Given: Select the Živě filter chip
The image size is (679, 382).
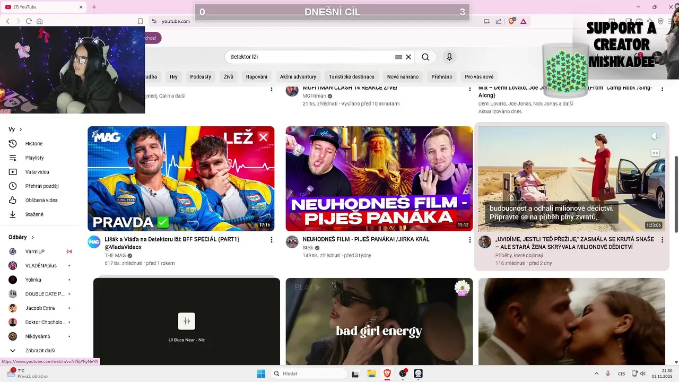Looking at the screenshot, I should [229, 76].
